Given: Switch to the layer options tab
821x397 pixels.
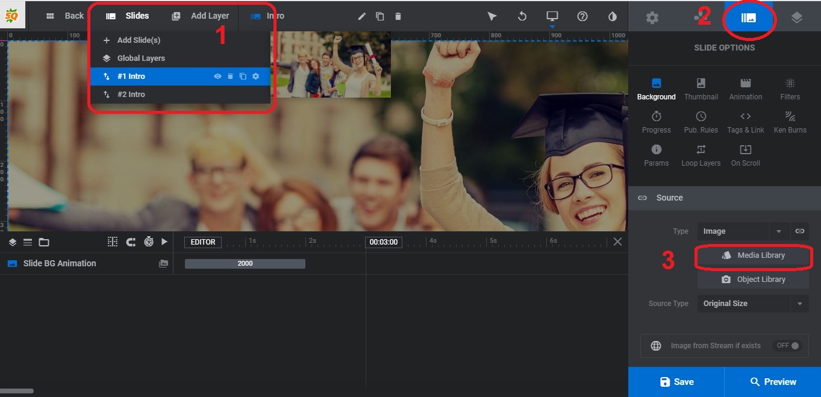Looking at the screenshot, I should pyautogui.click(x=797, y=17).
